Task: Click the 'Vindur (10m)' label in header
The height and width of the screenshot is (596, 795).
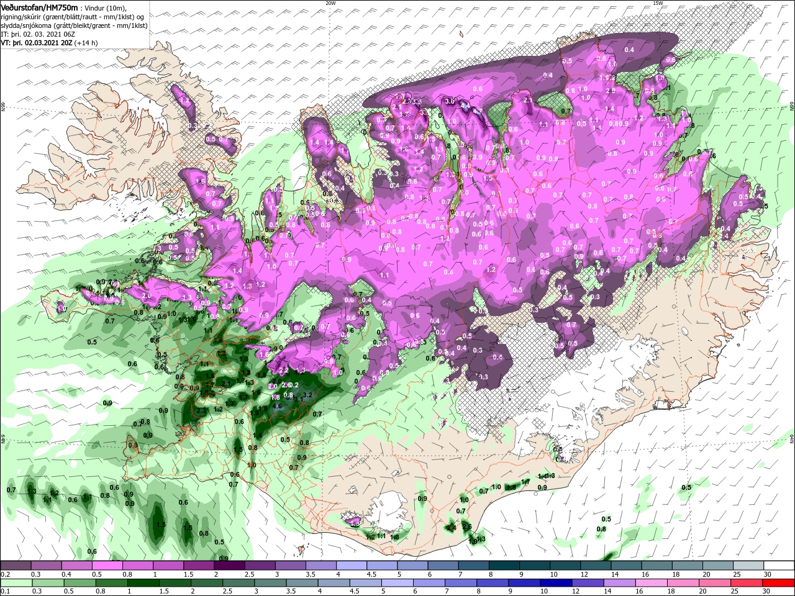Action: [104, 8]
